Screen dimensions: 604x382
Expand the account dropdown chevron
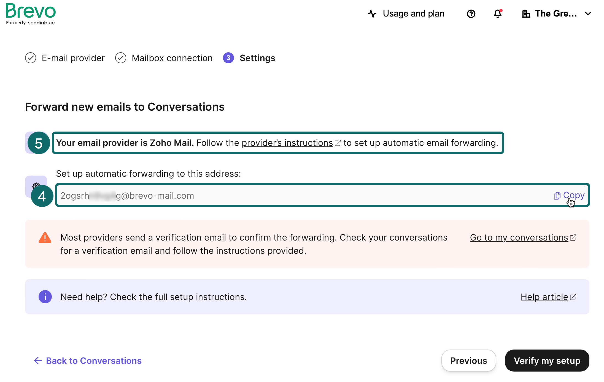588,14
